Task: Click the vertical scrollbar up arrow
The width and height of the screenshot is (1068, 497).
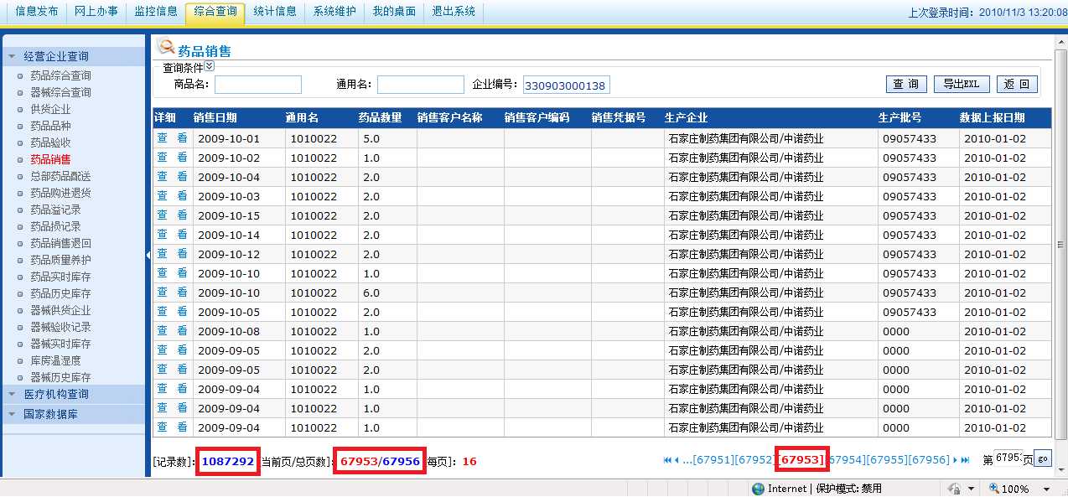Action: coord(1060,40)
